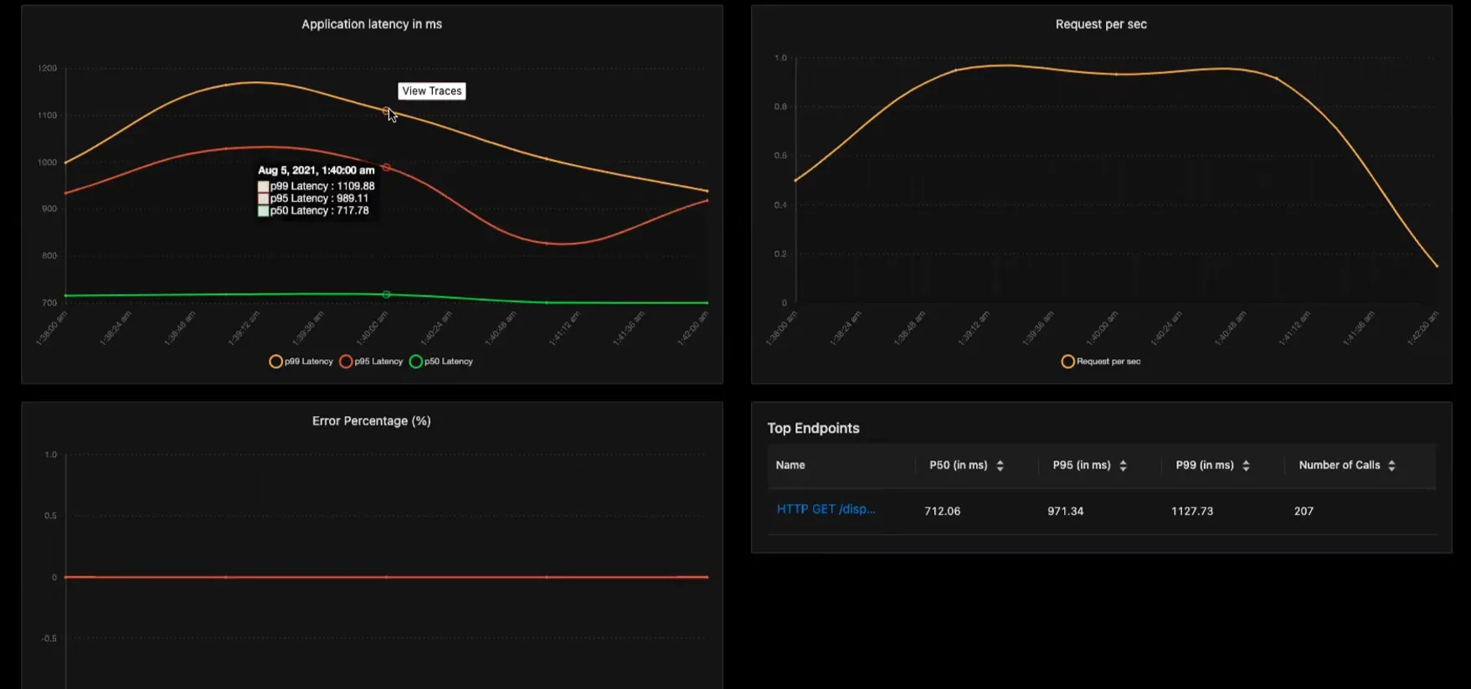Toggle the Request per sec legend series
Screen dimensions: 1471x689
click(x=1101, y=362)
